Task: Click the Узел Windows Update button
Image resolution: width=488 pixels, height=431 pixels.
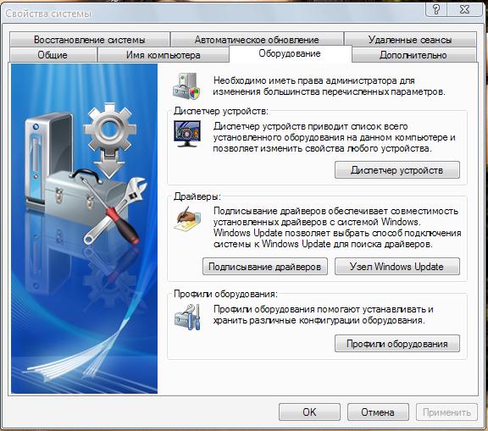Action: pyautogui.click(x=397, y=267)
